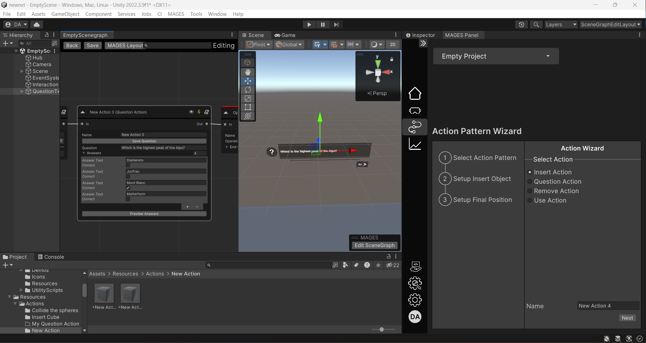Open the Unity cloud services icon
This screenshot has width=646, height=343.
click(37, 25)
